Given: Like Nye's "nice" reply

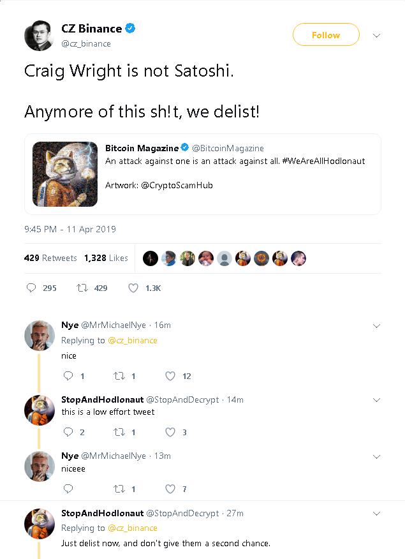Looking at the screenshot, I should 170,376.
